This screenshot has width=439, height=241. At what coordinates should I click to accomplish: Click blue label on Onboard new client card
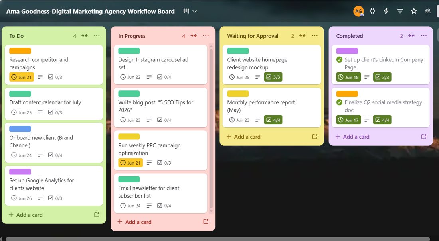pyautogui.click(x=20, y=129)
